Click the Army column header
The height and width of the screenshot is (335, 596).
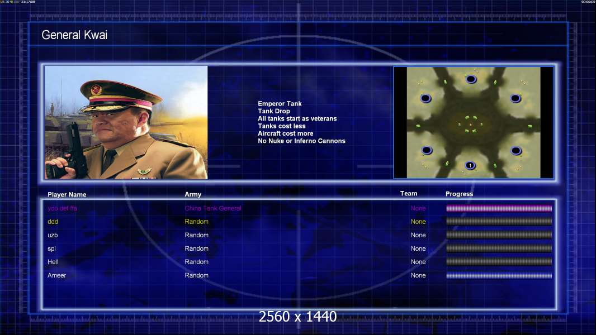click(x=193, y=194)
